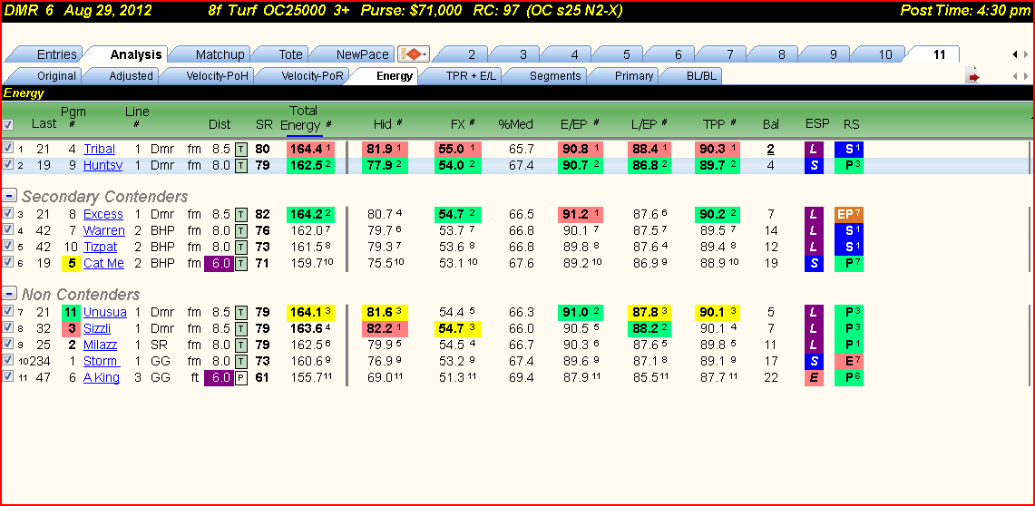Open horse link Tizpat

pyautogui.click(x=101, y=247)
